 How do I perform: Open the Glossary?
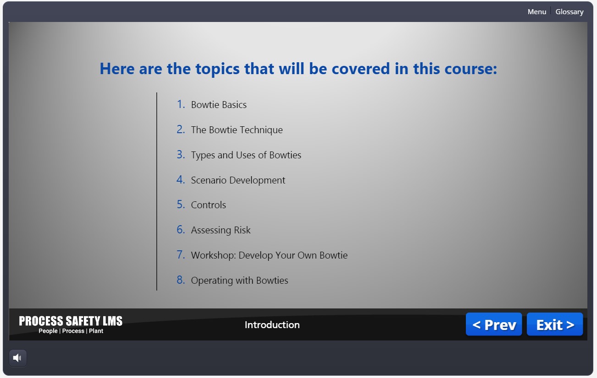click(569, 12)
